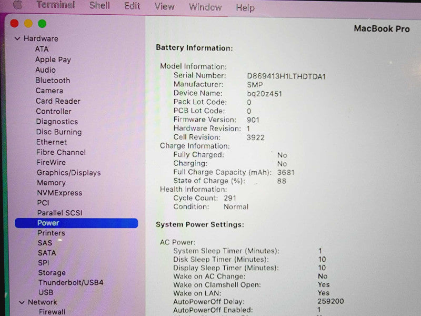Select SAS in the sidebar
This screenshot has width=421, height=316.
45,243
